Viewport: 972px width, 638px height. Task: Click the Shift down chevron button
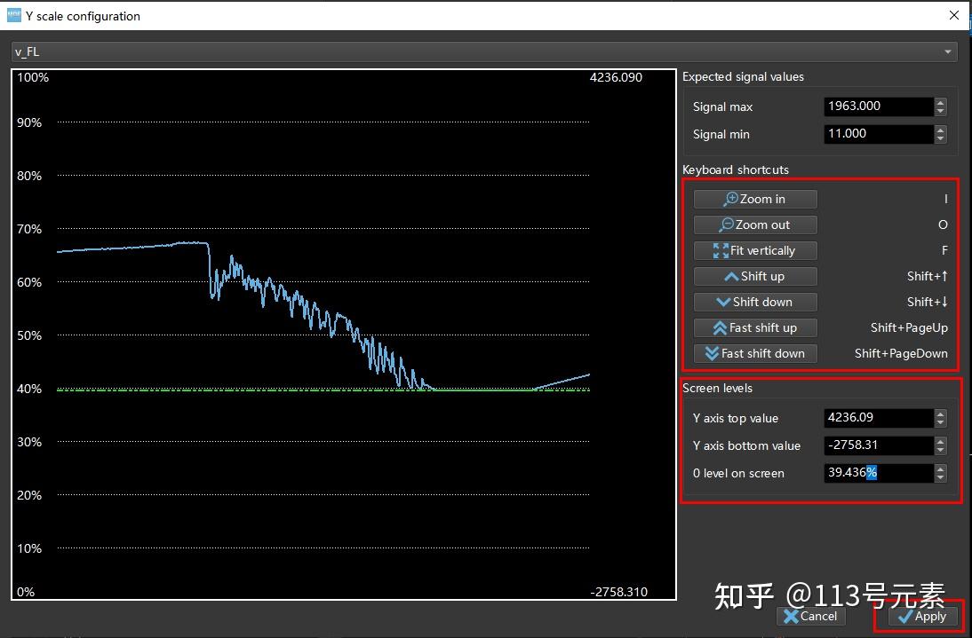click(x=754, y=302)
